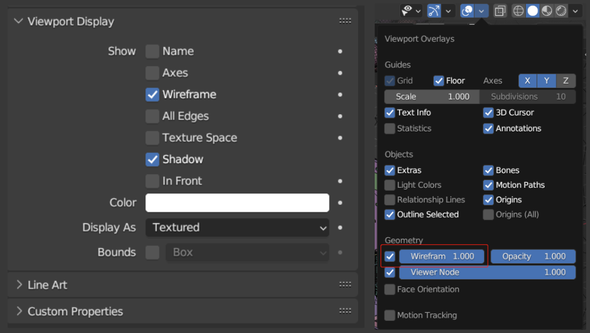Open the viewport shading options dropdown
This screenshot has width=590, height=333.
[x=576, y=11]
